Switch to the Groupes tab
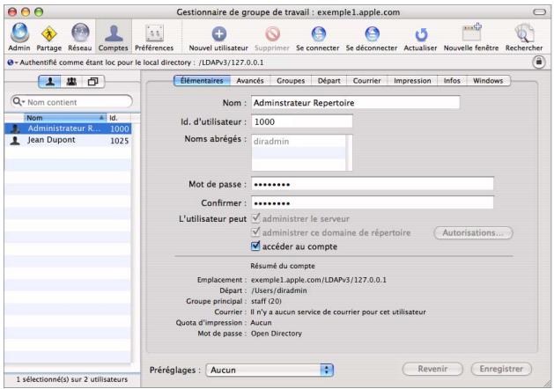Image resolution: width=554 pixels, height=389 pixels. [291, 80]
